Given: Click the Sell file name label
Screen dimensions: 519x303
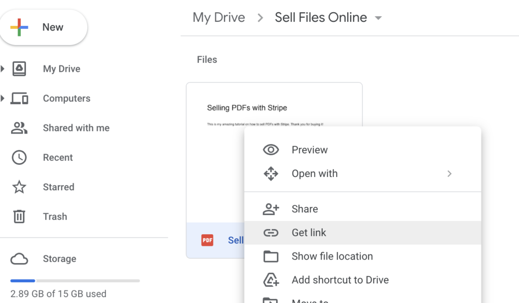Looking at the screenshot, I should [236, 240].
